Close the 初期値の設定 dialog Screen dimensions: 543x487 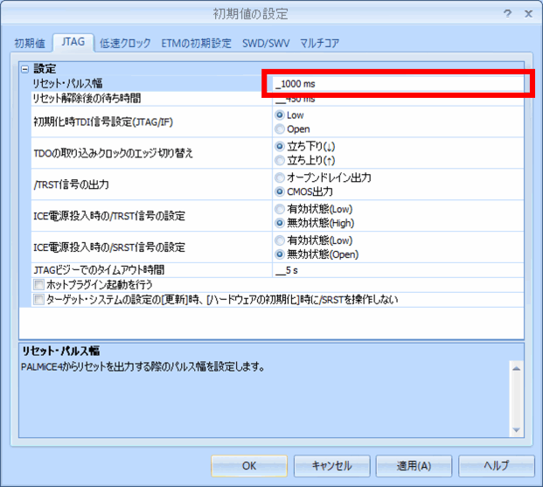pyautogui.click(x=527, y=14)
